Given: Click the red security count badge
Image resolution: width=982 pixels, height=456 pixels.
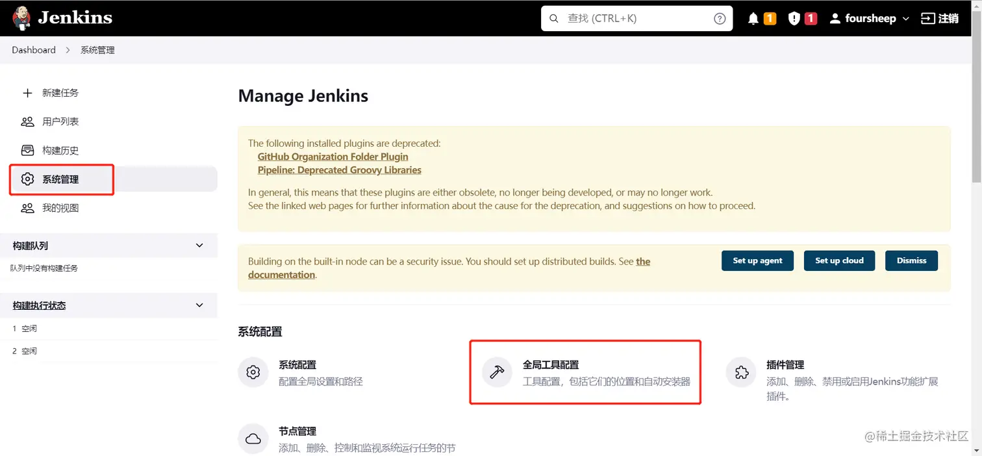Looking at the screenshot, I should 811,19.
